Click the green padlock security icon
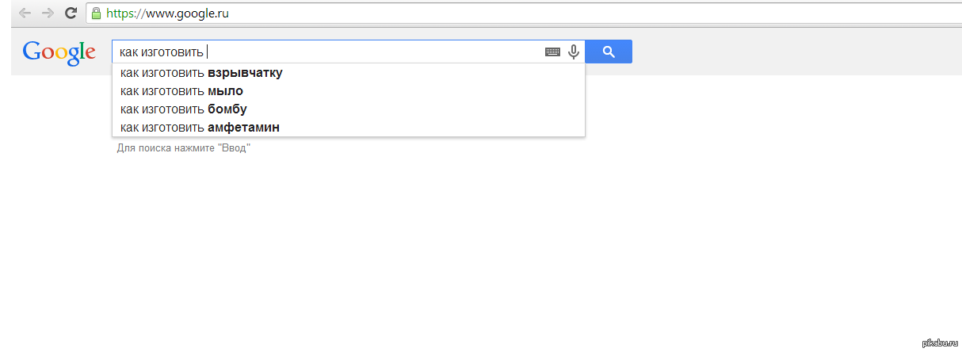 click(97, 13)
